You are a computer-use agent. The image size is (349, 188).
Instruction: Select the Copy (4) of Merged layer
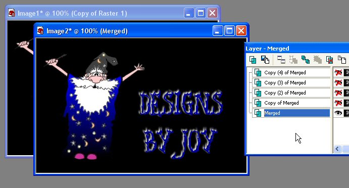(291, 72)
